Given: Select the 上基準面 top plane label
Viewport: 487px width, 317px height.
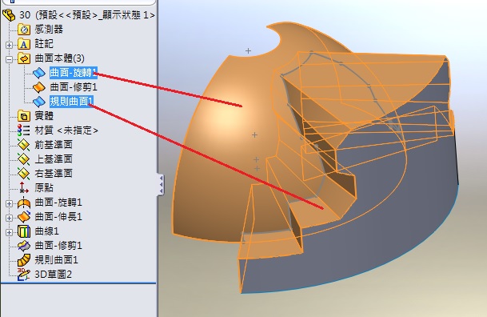Looking at the screenshot, I should [54, 158].
